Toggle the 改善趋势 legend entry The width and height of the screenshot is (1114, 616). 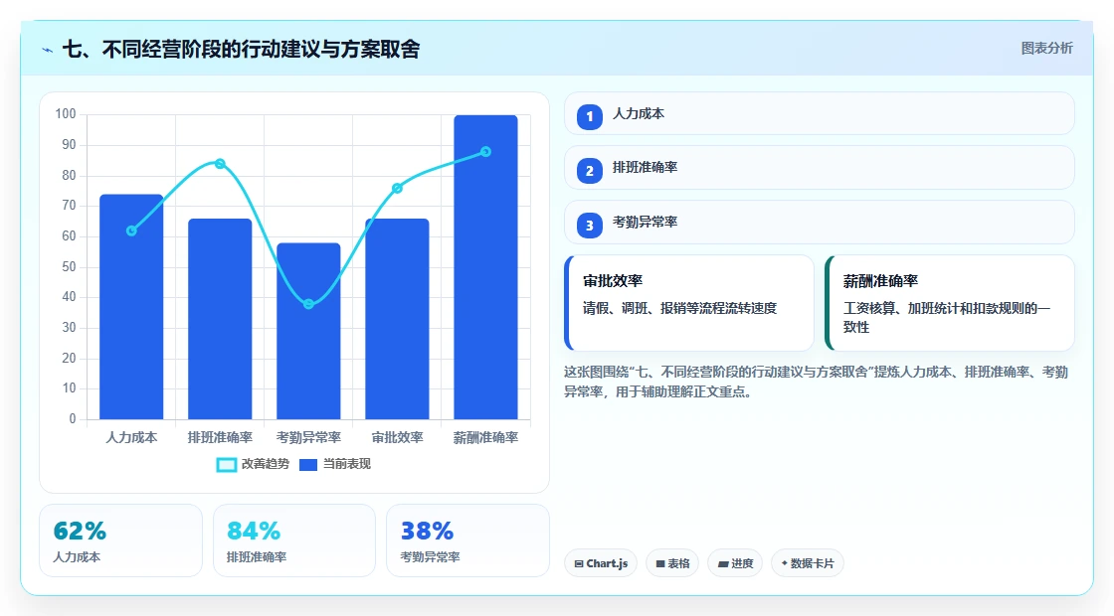253,464
